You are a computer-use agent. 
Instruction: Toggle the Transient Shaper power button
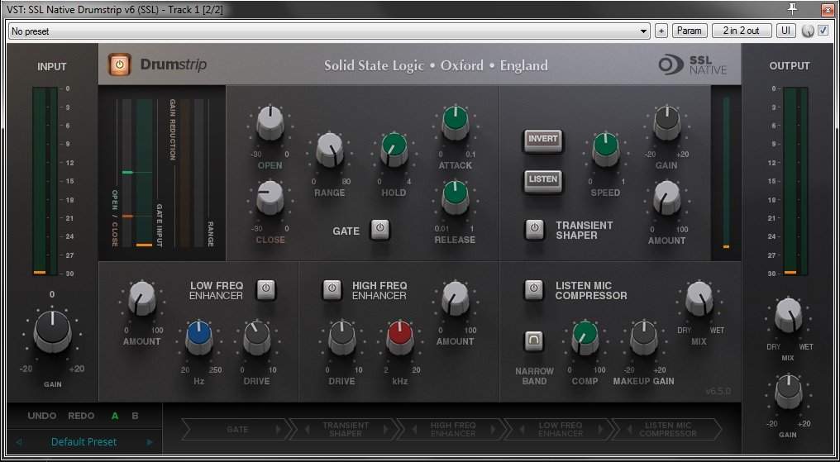click(534, 229)
